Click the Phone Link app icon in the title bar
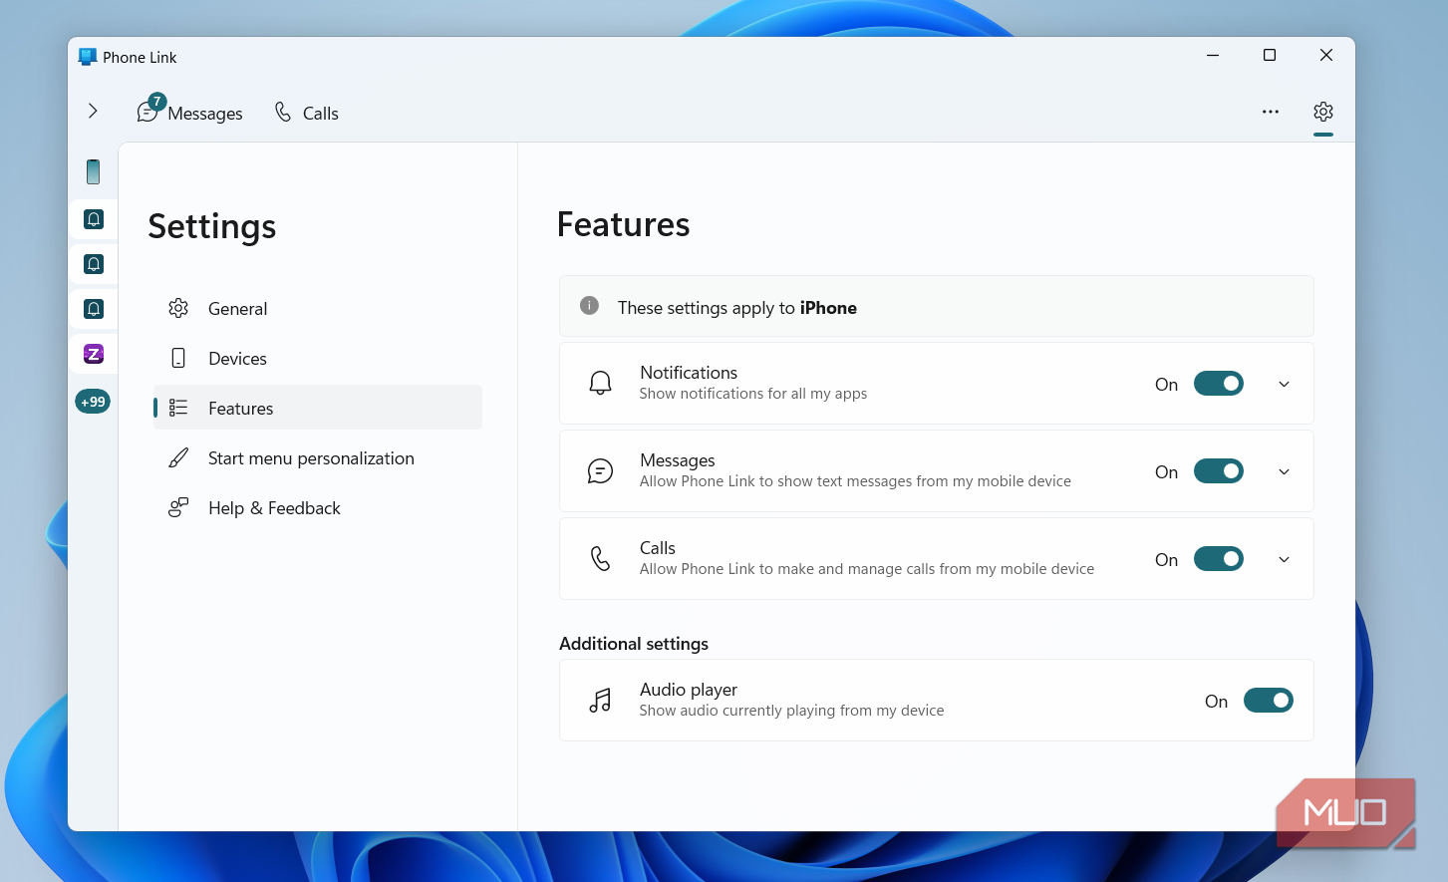 (88, 57)
